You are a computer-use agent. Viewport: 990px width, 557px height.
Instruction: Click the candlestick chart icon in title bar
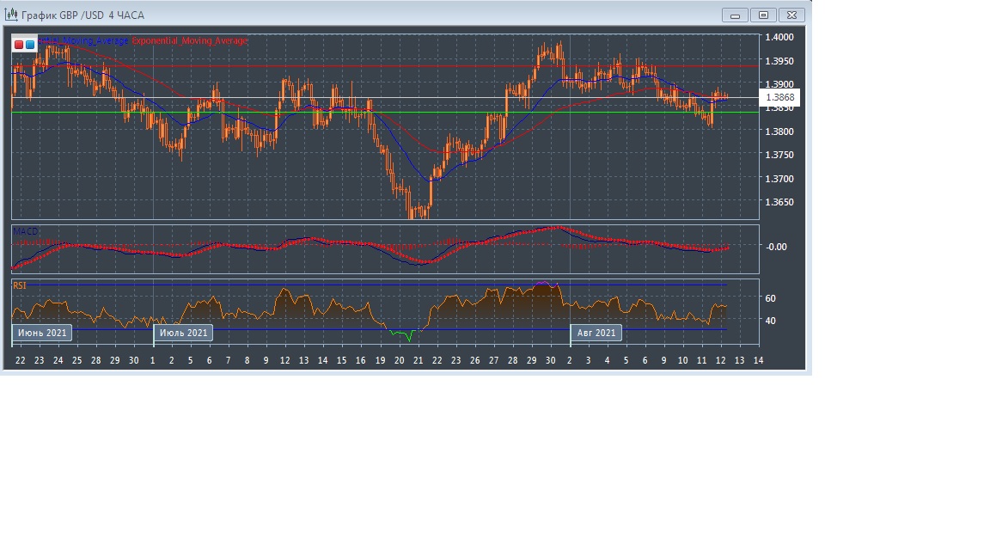pyautogui.click(x=11, y=15)
